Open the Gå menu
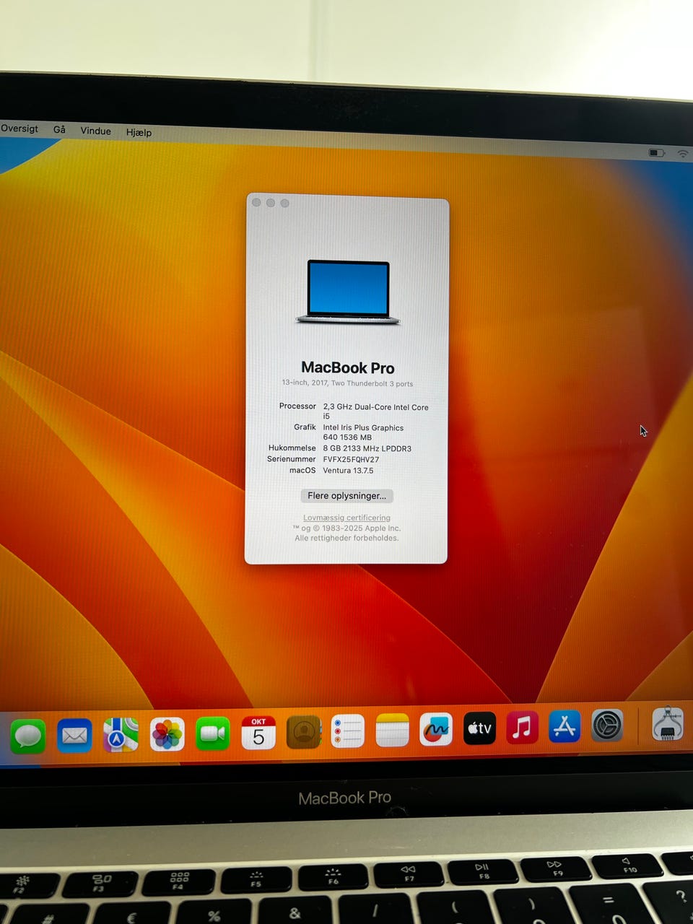This screenshot has height=924, width=693. click(x=59, y=129)
